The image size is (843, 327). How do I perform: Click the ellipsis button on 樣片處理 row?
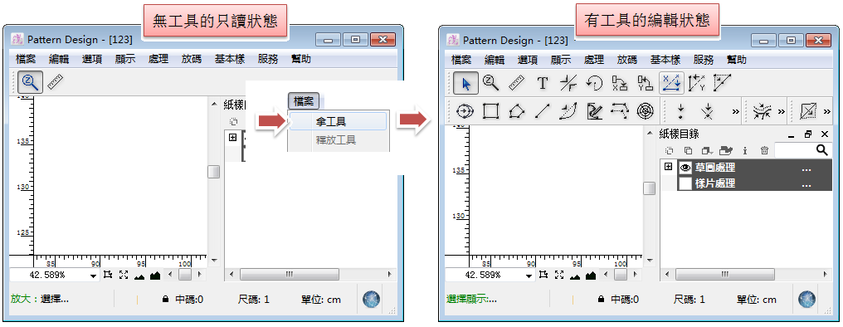[x=806, y=184]
